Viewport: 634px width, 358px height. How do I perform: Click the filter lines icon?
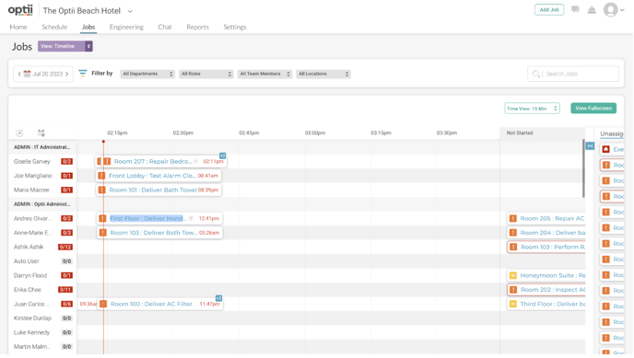(83, 73)
